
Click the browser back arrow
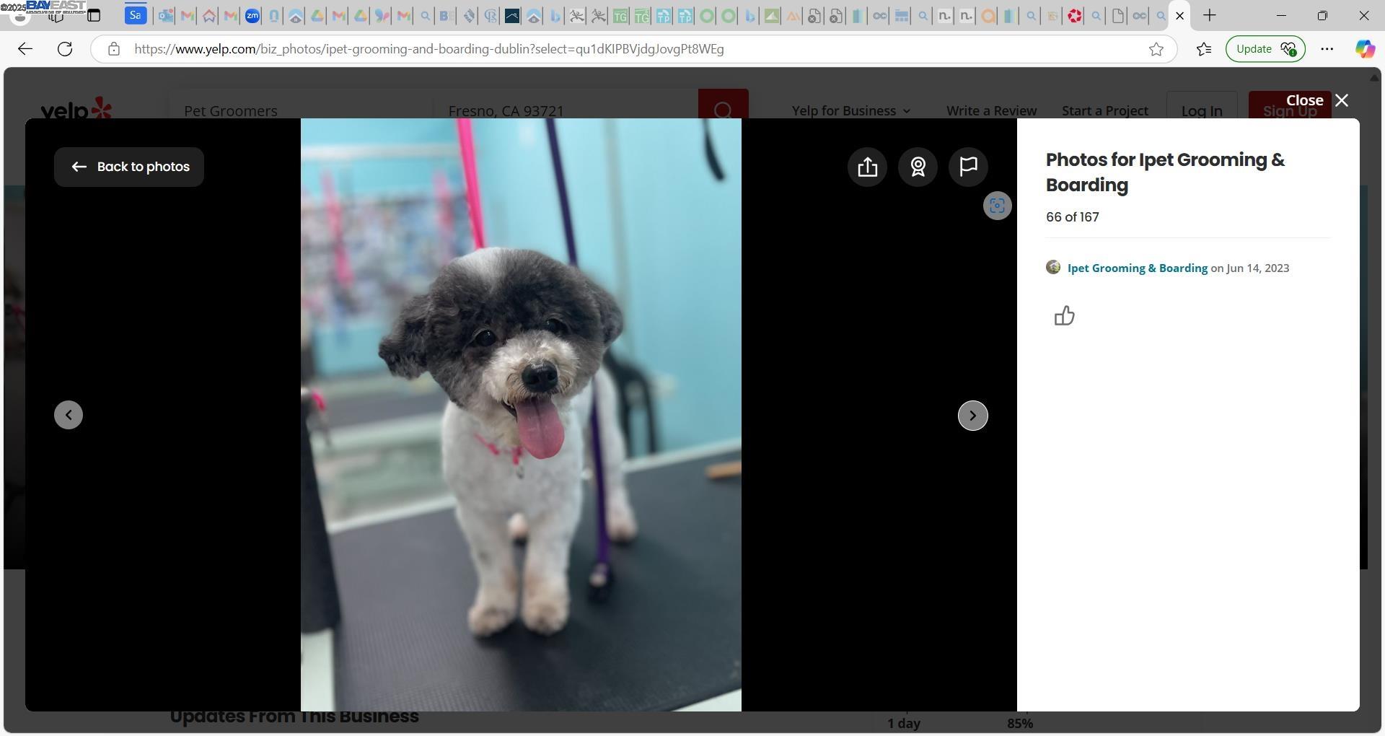[25, 49]
